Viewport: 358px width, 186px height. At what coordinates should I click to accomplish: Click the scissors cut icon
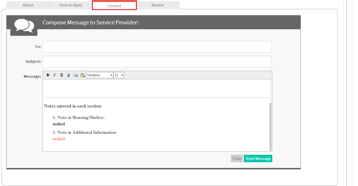[x=68, y=75]
